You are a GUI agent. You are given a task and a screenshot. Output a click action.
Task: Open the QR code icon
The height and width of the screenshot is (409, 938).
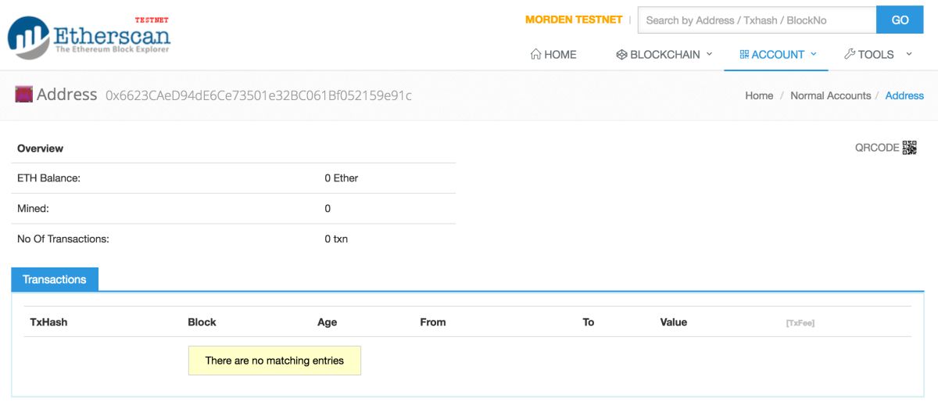[x=909, y=147]
